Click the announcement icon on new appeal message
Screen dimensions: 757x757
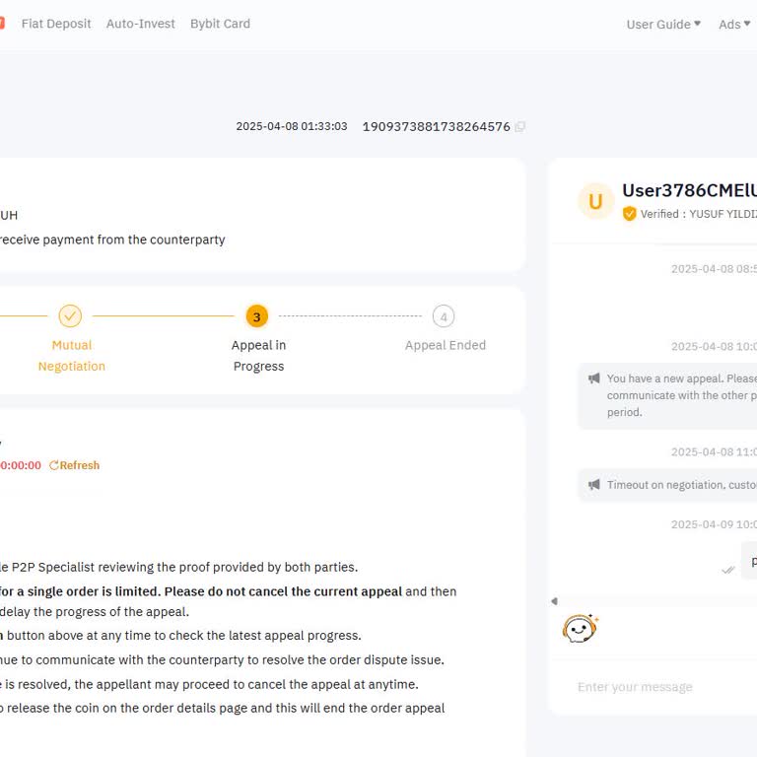coord(593,378)
